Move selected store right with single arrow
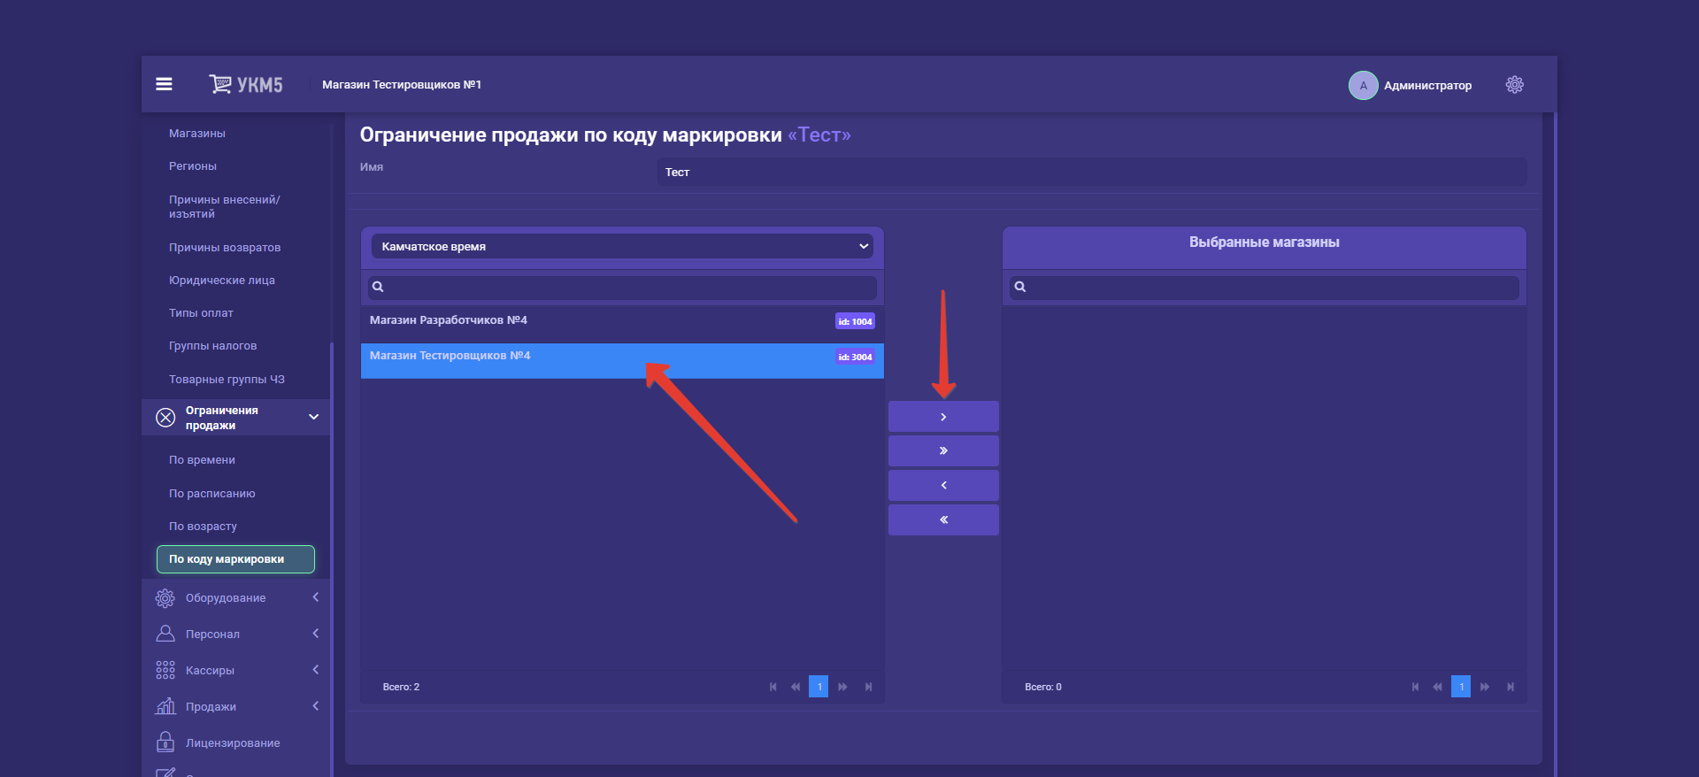1699x777 pixels. (x=943, y=416)
